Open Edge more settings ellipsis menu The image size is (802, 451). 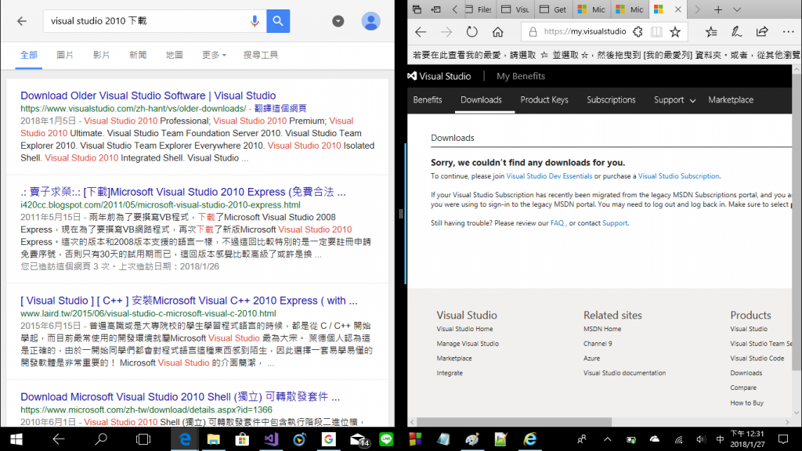(x=788, y=31)
